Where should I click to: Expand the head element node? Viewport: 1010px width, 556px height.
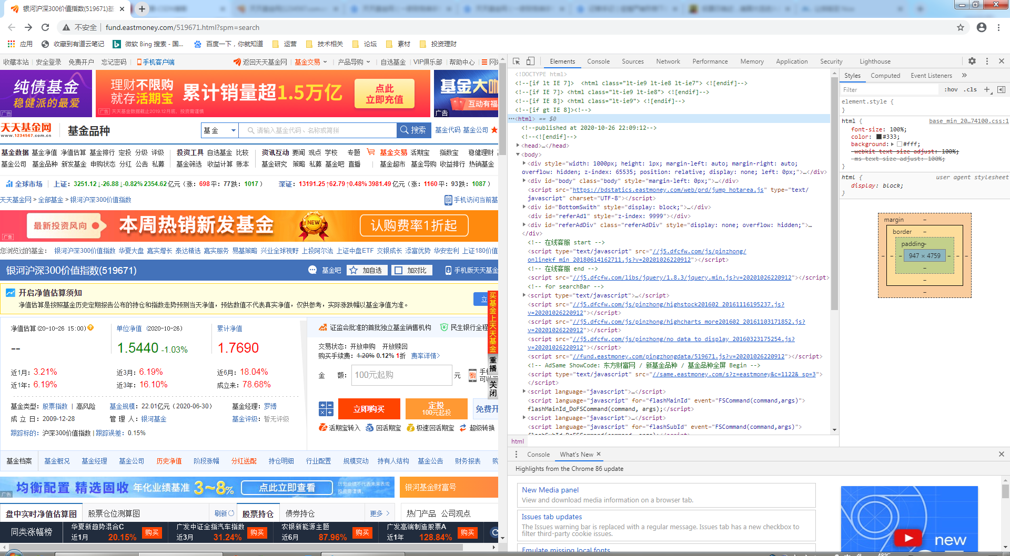tap(518, 146)
